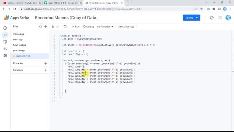234x132 pixels.
Task: Close the Google Sheets tab
Action: (80, 3)
